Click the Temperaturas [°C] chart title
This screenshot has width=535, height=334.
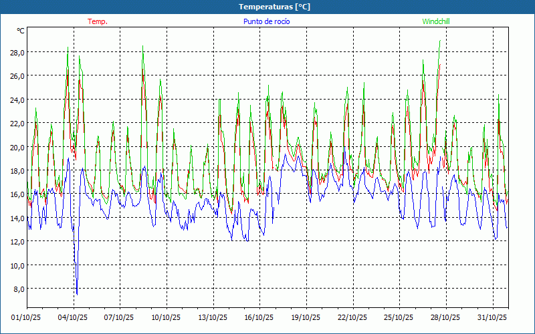pos(274,7)
